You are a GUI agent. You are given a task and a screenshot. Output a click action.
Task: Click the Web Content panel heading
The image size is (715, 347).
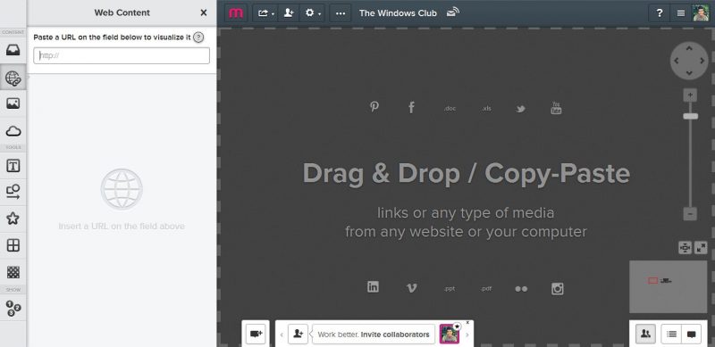coord(122,12)
